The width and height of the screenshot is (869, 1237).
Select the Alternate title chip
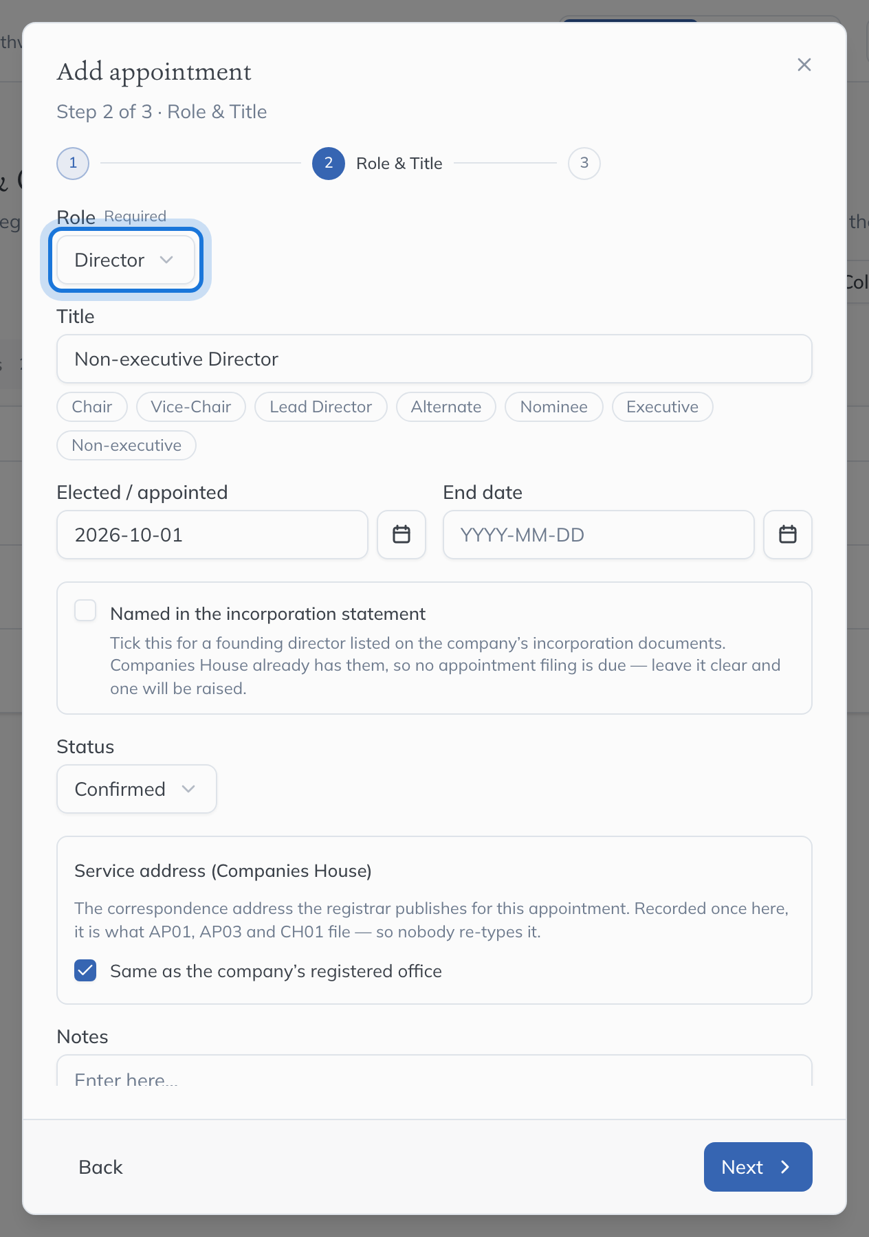446,407
